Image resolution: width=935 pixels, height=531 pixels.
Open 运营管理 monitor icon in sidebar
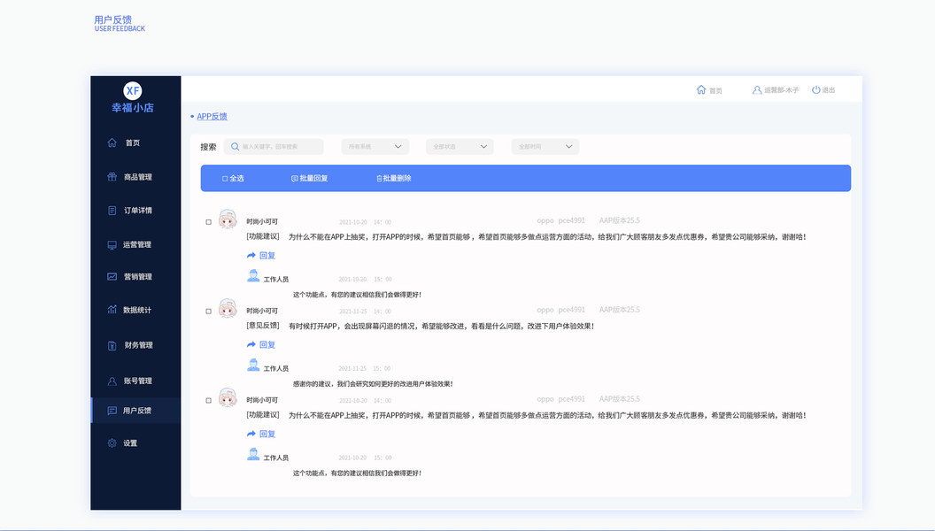(112, 245)
